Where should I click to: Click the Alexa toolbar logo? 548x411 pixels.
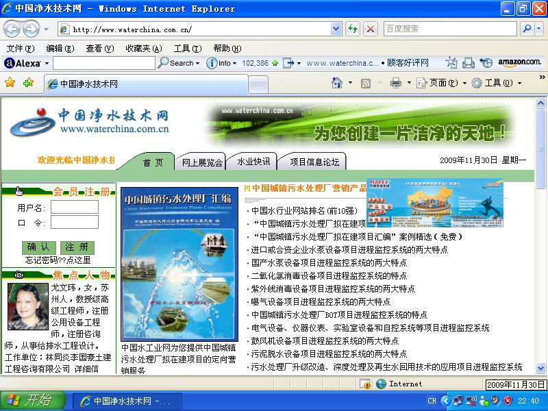click(x=23, y=63)
